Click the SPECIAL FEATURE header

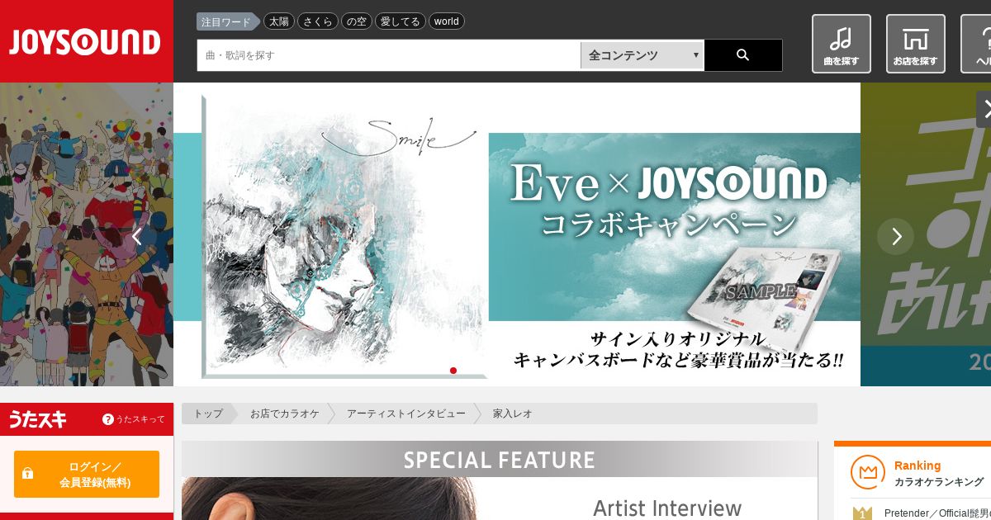[x=500, y=459]
